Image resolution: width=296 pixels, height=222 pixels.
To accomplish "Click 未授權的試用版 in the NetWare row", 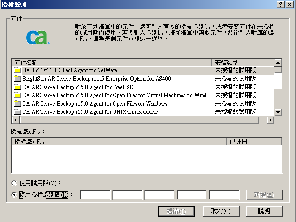I will 235,70.
